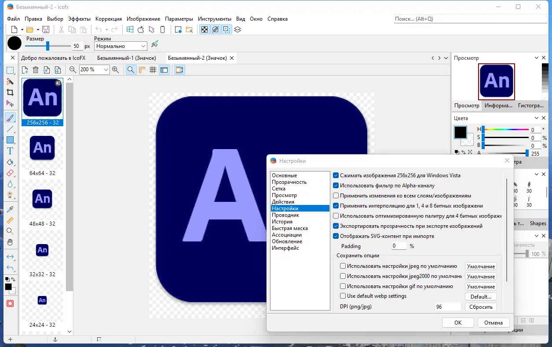Enable Применить изменения ко всем слоям/изображениям
This screenshot has height=347, width=552.
336,196
